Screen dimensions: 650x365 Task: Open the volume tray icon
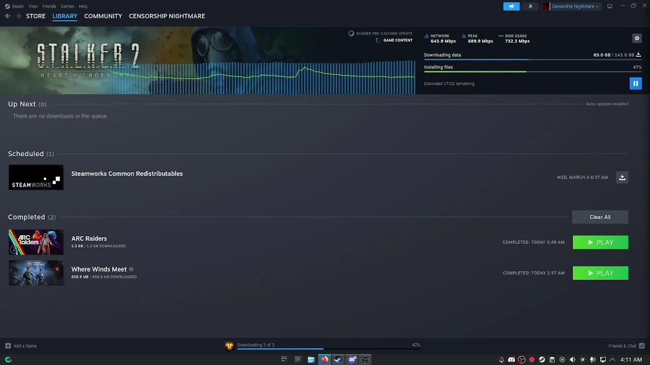click(x=572, y=359)
